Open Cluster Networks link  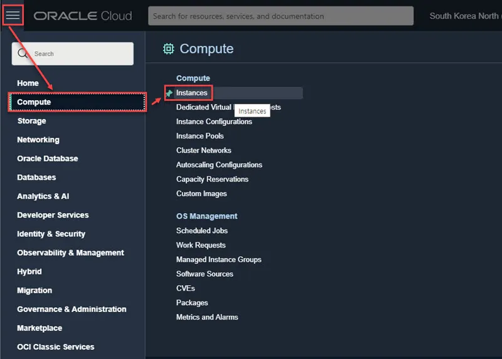click(x=203, y=150)
